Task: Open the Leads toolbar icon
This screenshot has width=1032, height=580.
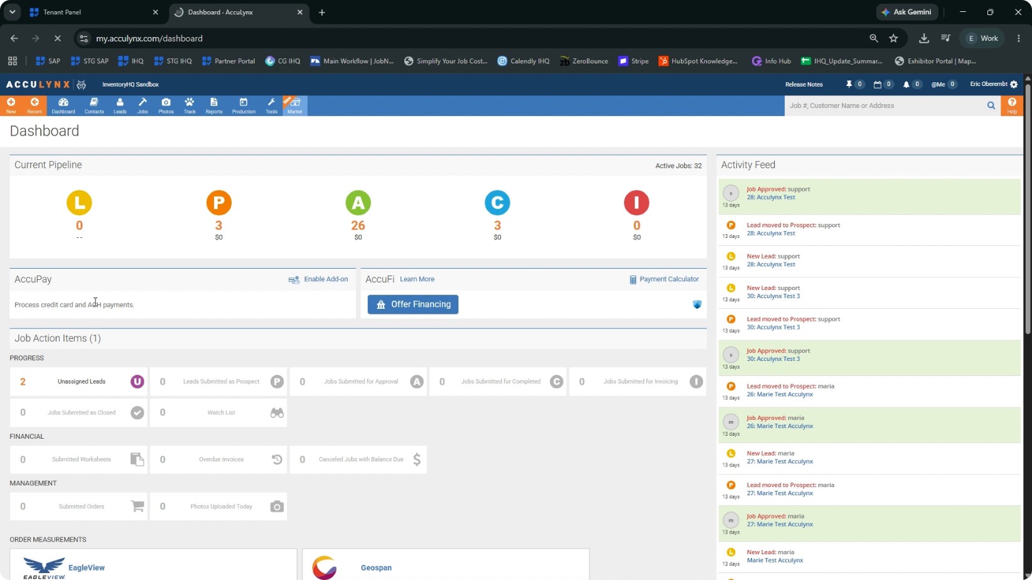Action: pos(120,105)
